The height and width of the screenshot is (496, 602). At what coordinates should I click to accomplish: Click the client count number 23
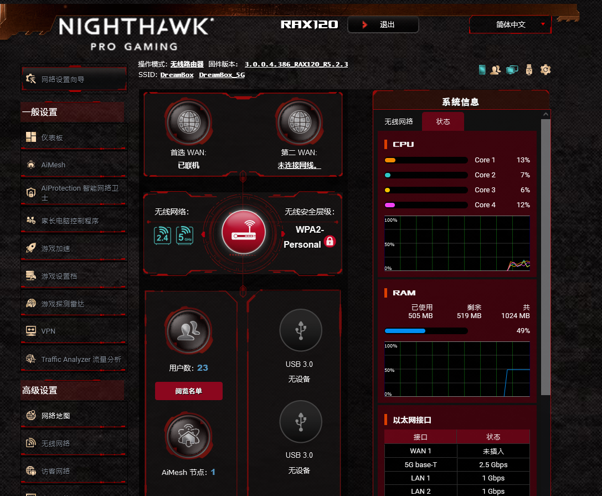pyautogui.click(x=202, y=367)
